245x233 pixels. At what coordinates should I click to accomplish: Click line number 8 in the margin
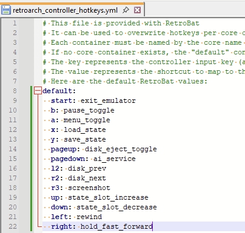point(15,91)
